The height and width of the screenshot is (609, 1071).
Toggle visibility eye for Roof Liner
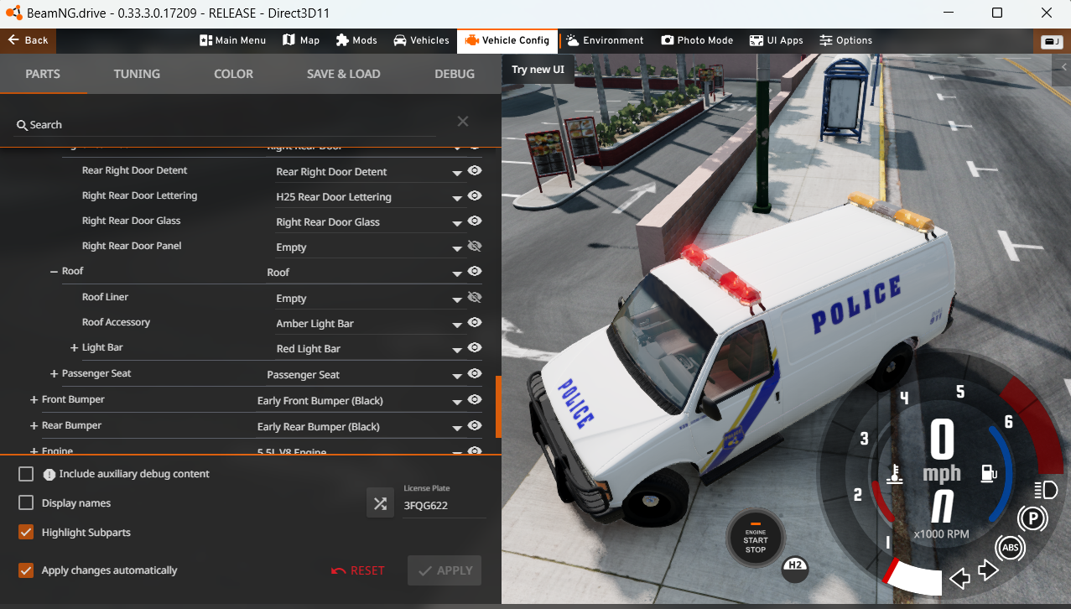coord(475,297)
